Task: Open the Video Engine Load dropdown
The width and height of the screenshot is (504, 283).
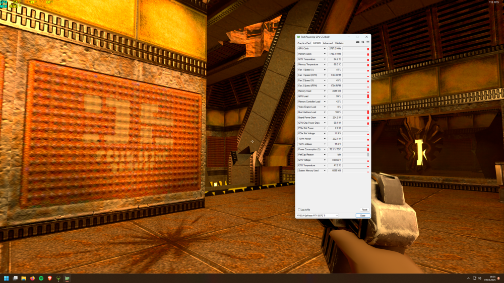Action: tap(325, 107)
